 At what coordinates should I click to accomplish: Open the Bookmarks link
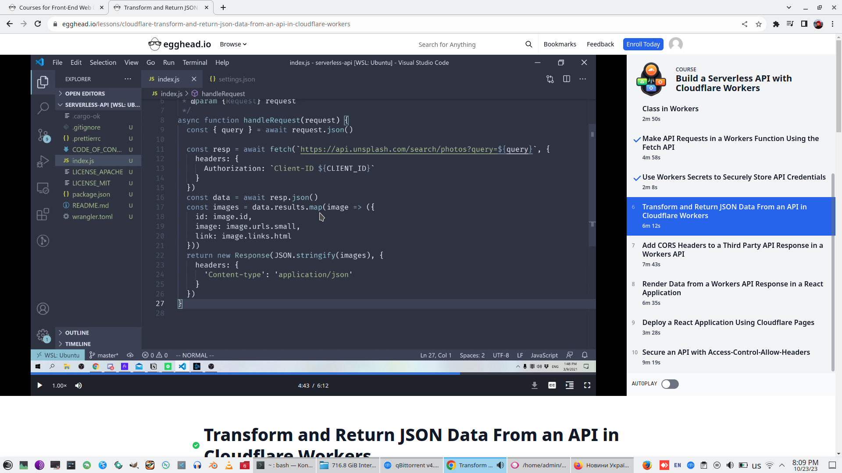(x=560, y=44)
